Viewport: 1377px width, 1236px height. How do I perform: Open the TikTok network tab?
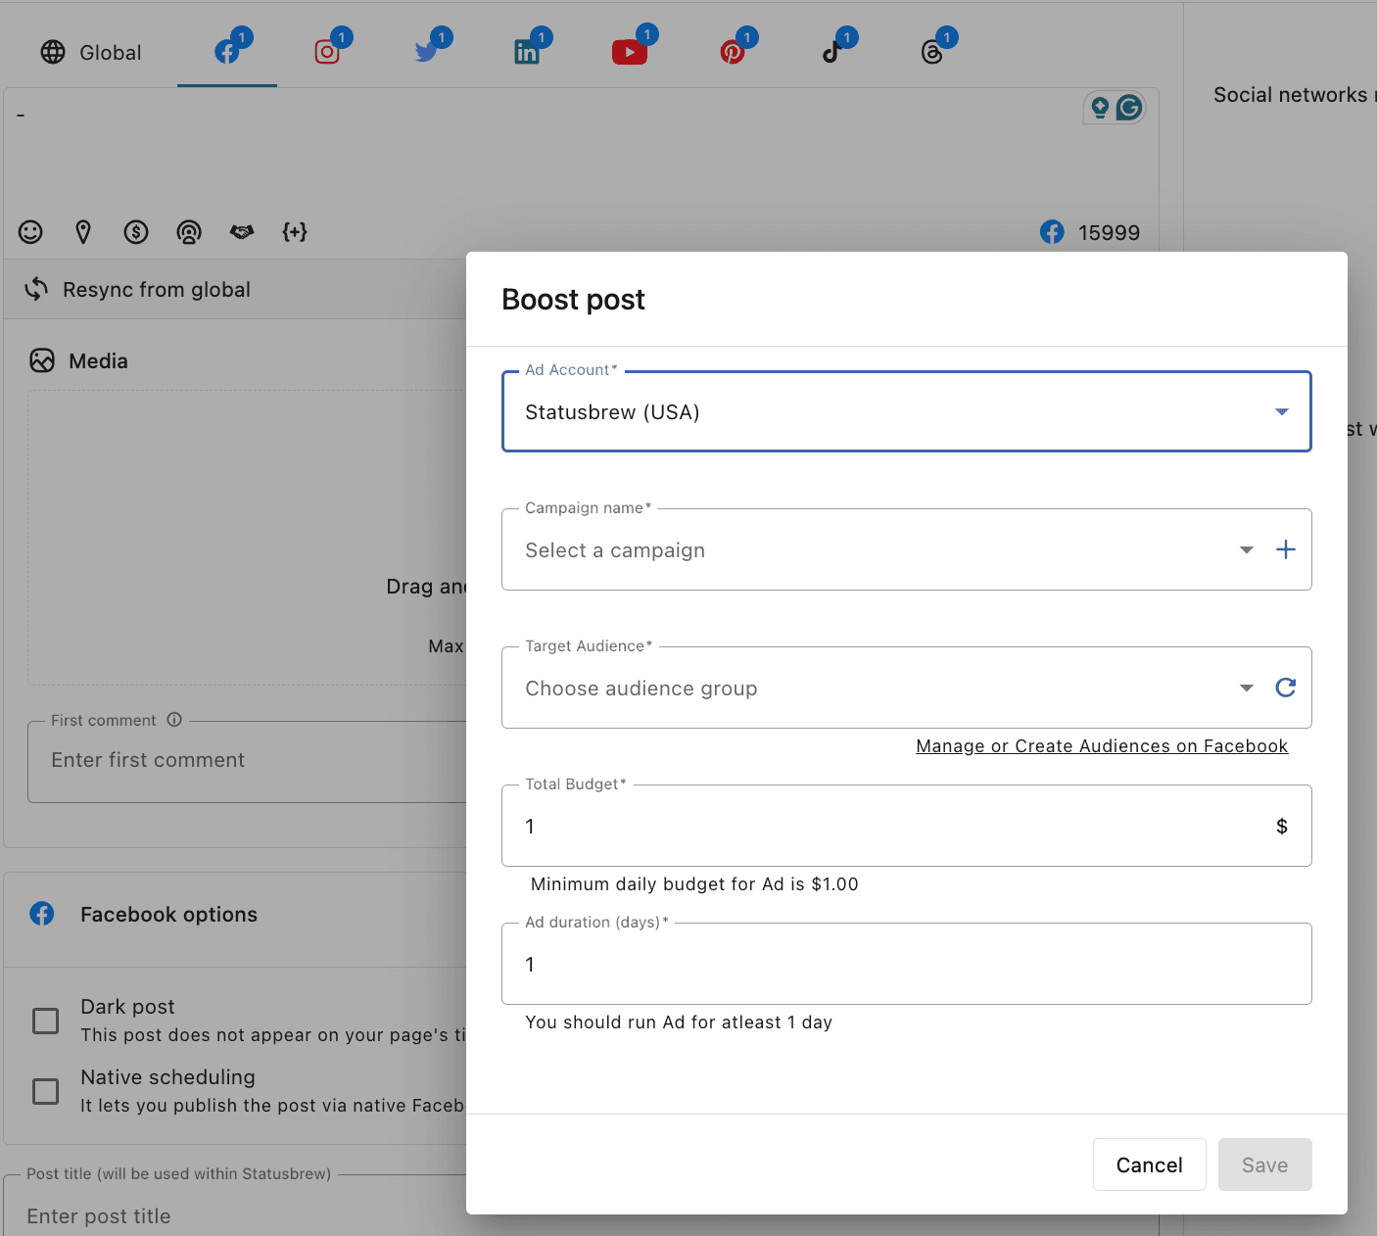click(832, 51)
